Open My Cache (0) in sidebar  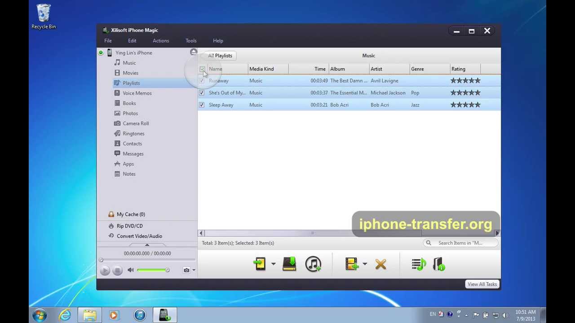131,214
